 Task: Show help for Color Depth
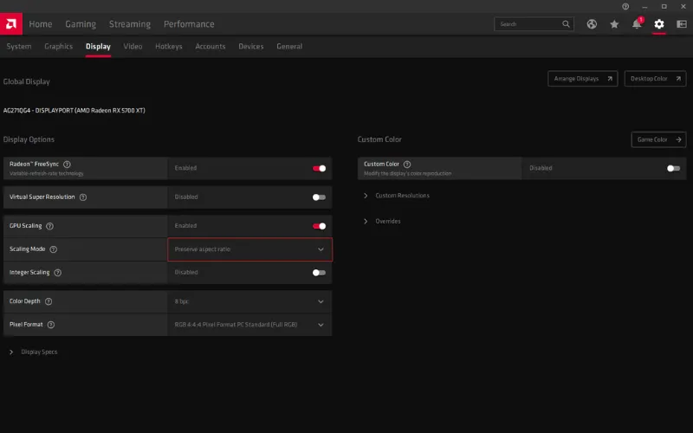tap(49, 301)
